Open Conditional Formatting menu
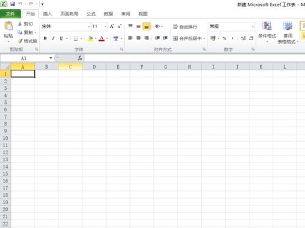Image resolution: width=305 pixels, height=228 pixels. coord(267,32)
